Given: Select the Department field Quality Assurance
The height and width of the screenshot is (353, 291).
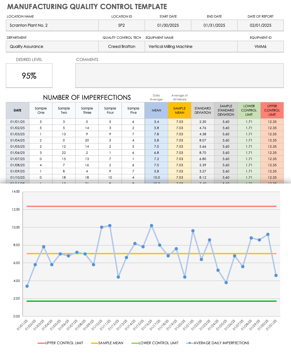Looking at the screenshot, I should (52, 47).
